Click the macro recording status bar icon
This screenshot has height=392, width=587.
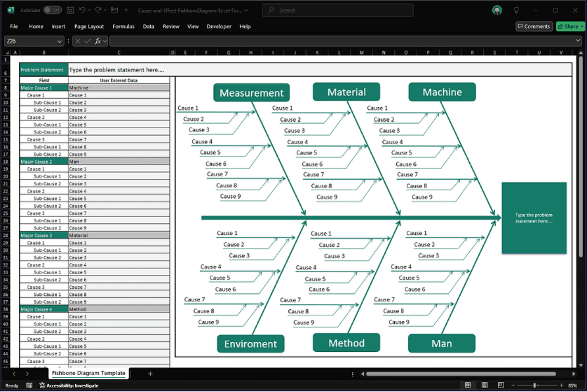tap(30, 385)
